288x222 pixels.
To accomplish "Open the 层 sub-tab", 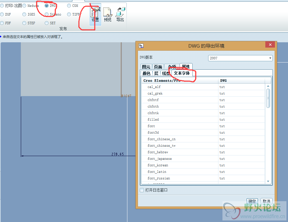I will pyautogui.click(x=156, y=73).
